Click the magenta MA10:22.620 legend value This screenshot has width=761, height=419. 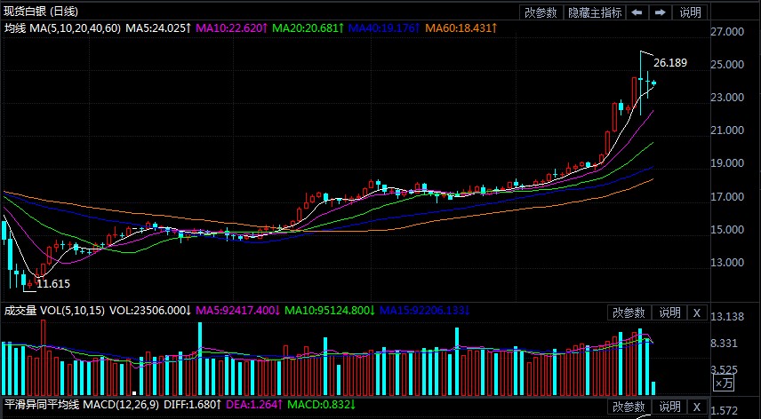click(231, 28)
